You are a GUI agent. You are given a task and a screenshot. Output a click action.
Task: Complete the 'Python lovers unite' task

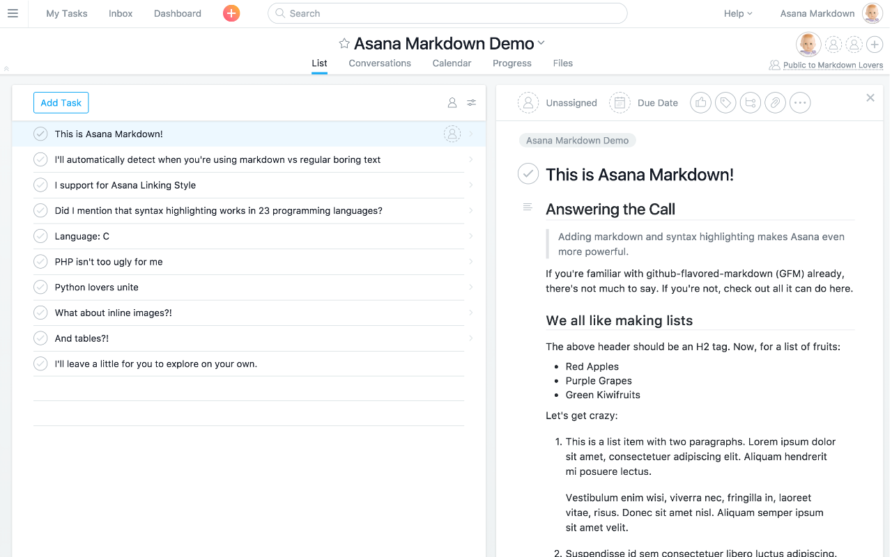click(x=40, y=287)
